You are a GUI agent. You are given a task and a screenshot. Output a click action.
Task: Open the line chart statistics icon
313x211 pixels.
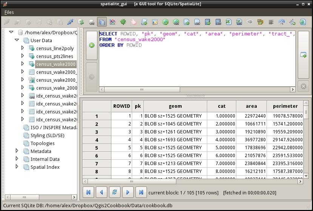pos(113,22)
